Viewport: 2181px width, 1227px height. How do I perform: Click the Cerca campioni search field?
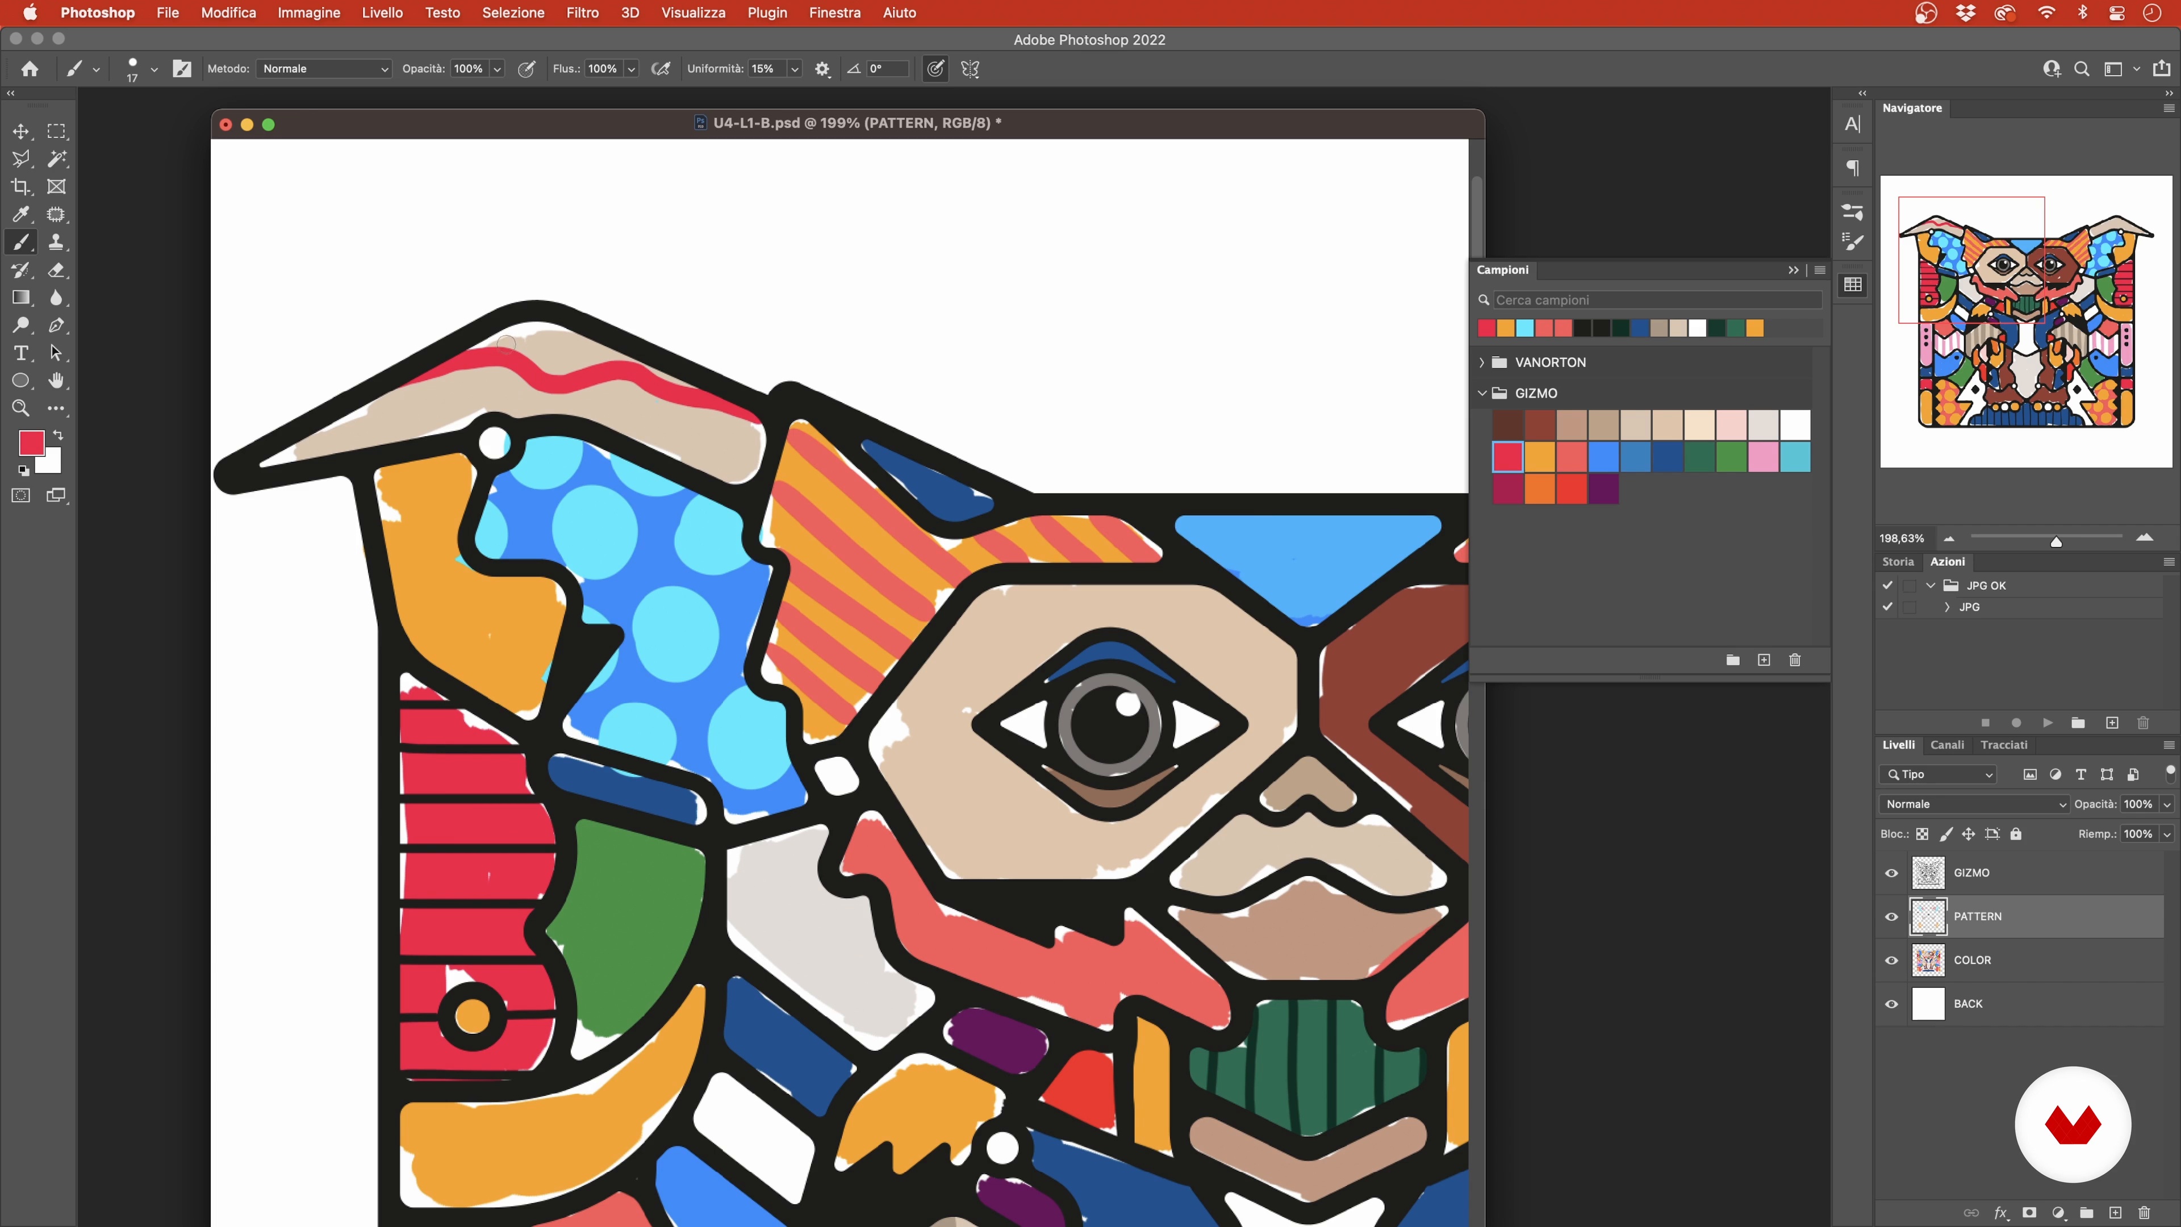click(x=1658, y=301)
